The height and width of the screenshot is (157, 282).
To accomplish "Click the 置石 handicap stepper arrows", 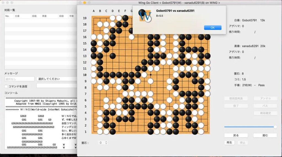I will 106,143.
